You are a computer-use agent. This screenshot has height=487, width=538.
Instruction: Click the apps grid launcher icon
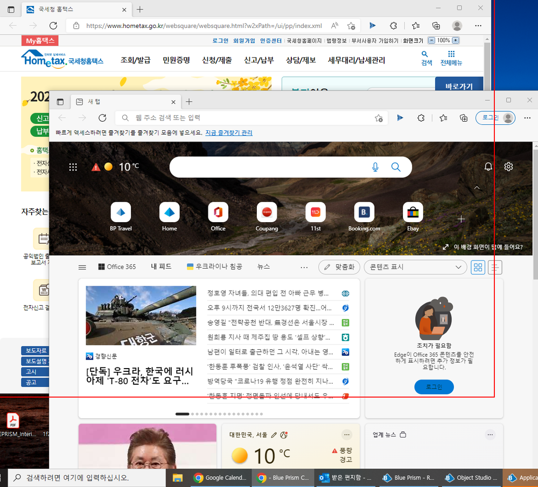point(73,167)
